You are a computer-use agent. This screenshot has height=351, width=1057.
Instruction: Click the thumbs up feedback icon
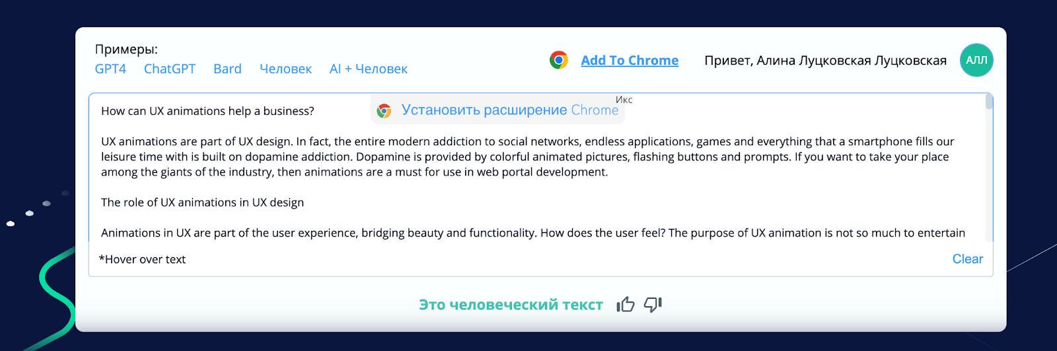click(625, 304)
